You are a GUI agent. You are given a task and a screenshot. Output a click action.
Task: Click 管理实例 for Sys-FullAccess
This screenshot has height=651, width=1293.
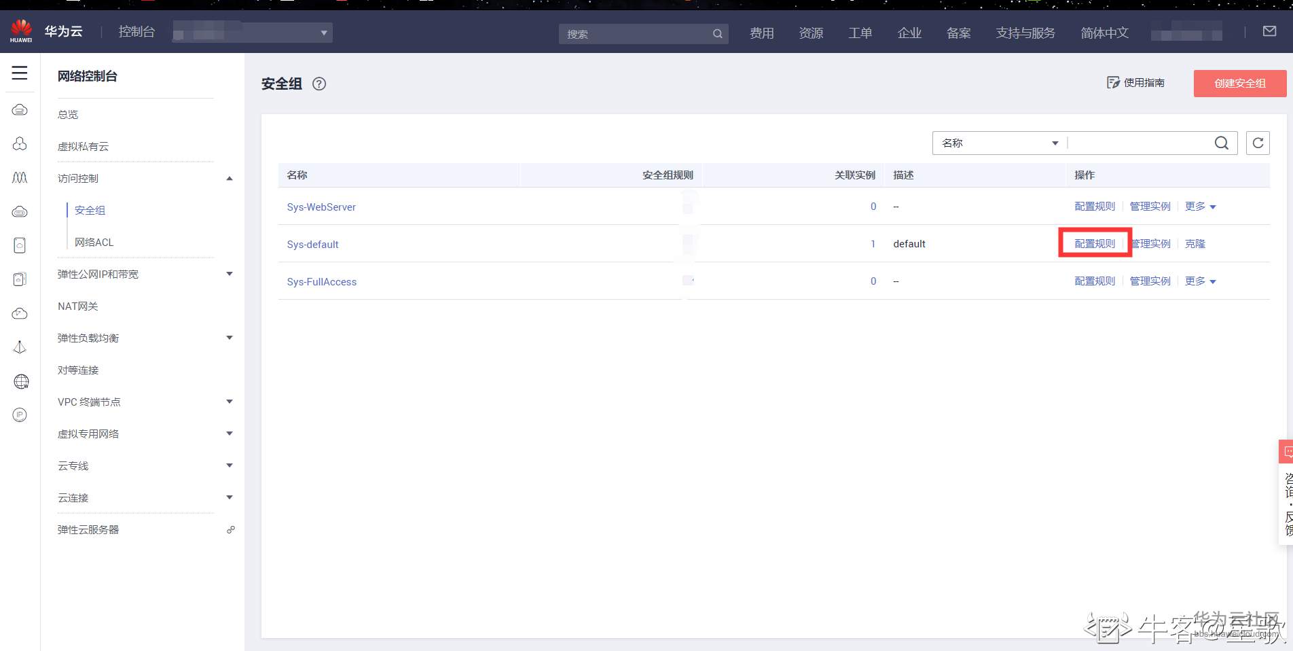coord(1150,281)
